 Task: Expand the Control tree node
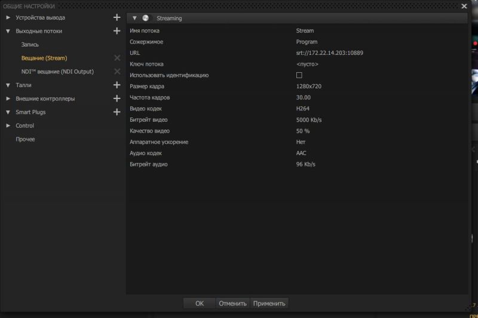coord(8,125)
